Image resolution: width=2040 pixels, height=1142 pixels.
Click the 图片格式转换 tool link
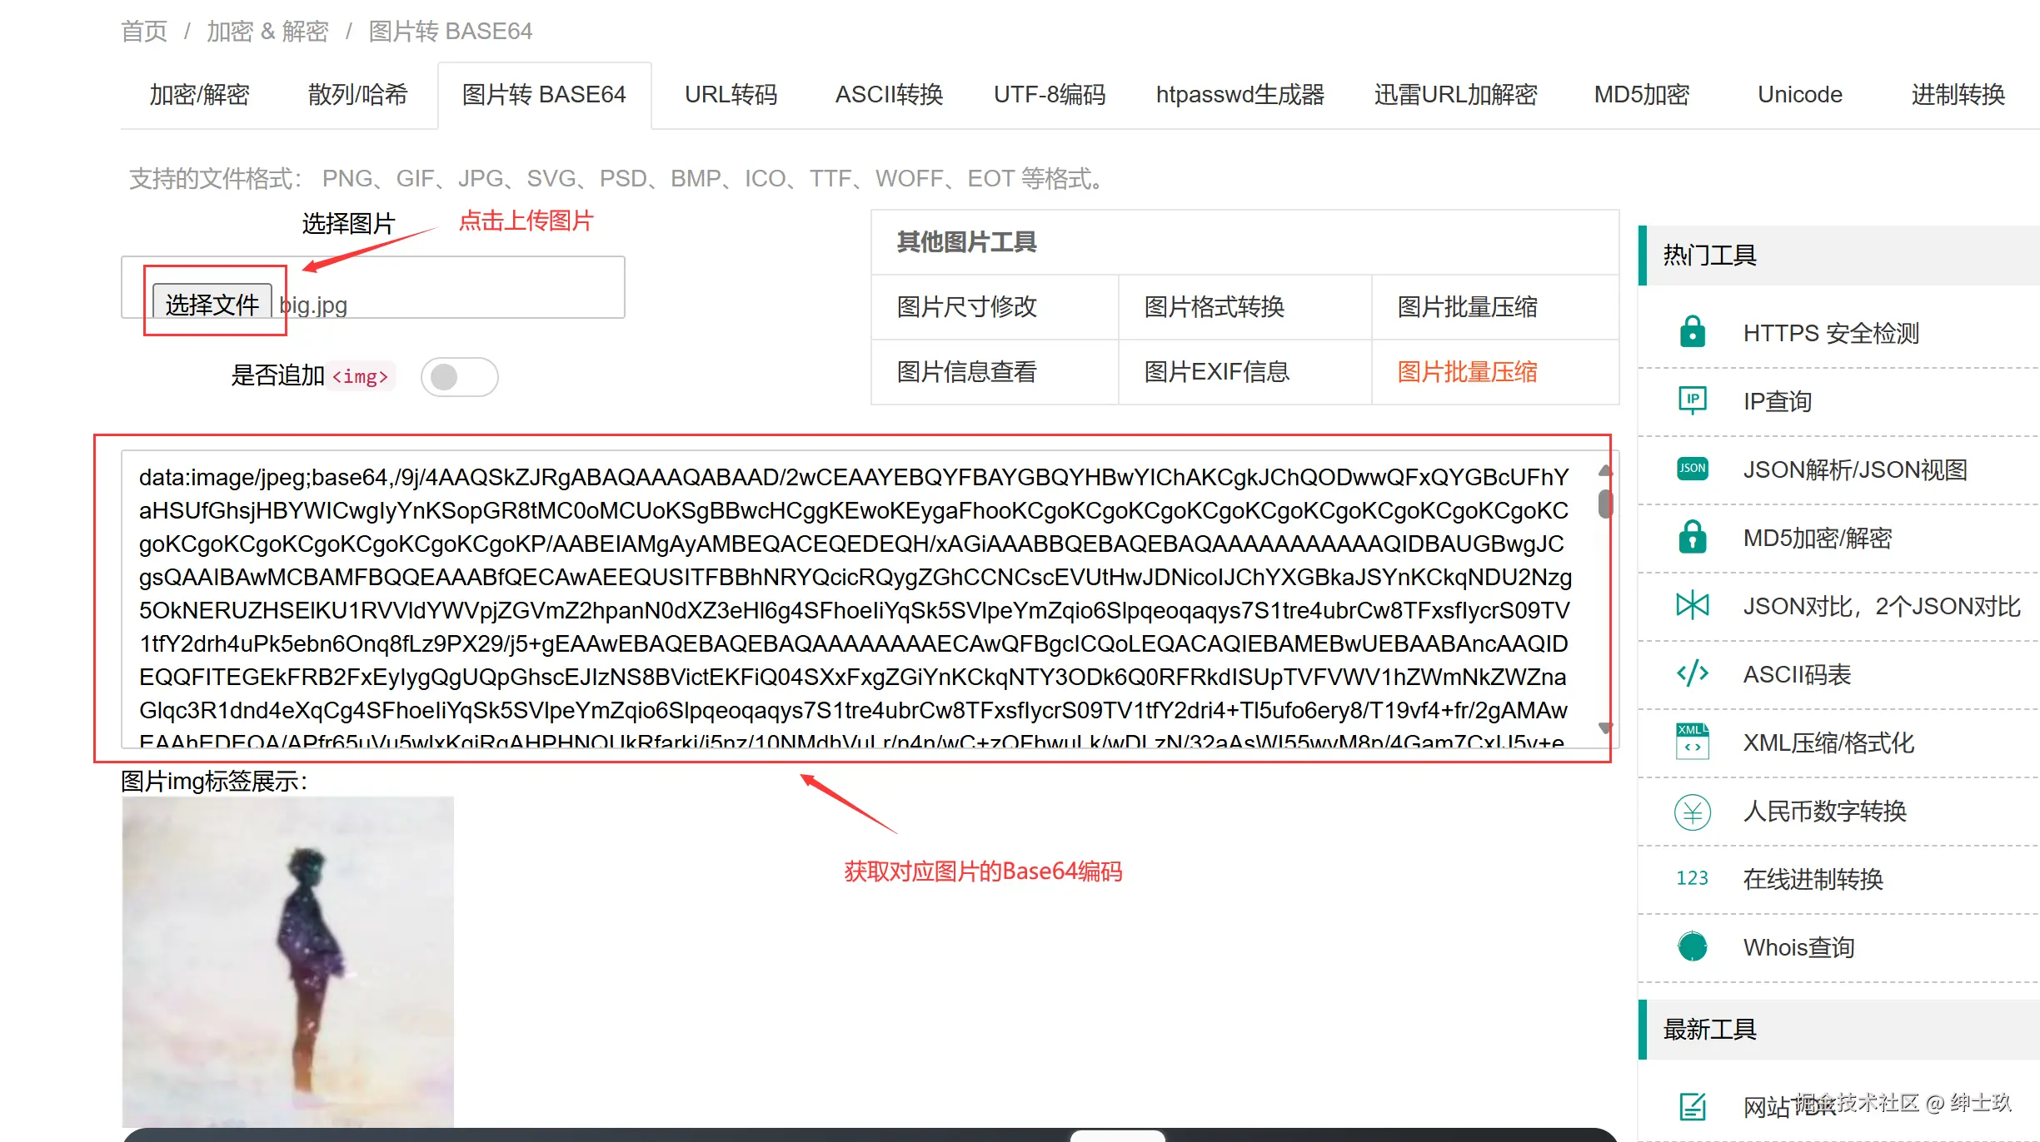click(x=1214, y=307)
